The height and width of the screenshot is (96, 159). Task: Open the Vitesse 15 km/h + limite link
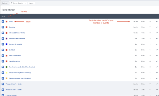coord(14,90)
